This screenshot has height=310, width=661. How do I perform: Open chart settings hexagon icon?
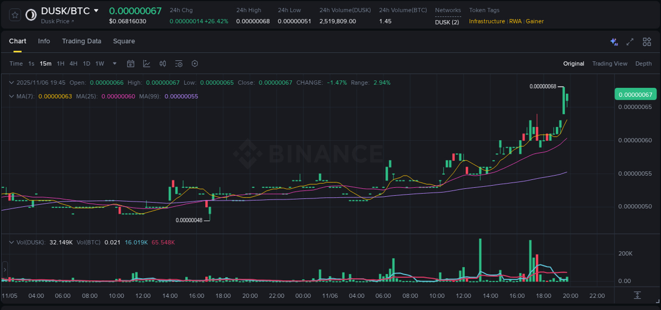pos(195,63)
